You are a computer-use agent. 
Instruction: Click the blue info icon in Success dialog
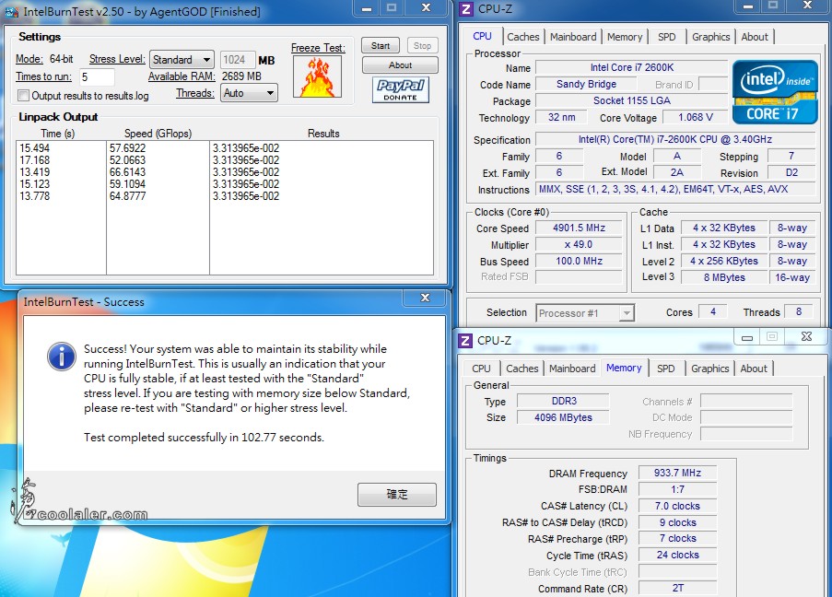[62, 356]
